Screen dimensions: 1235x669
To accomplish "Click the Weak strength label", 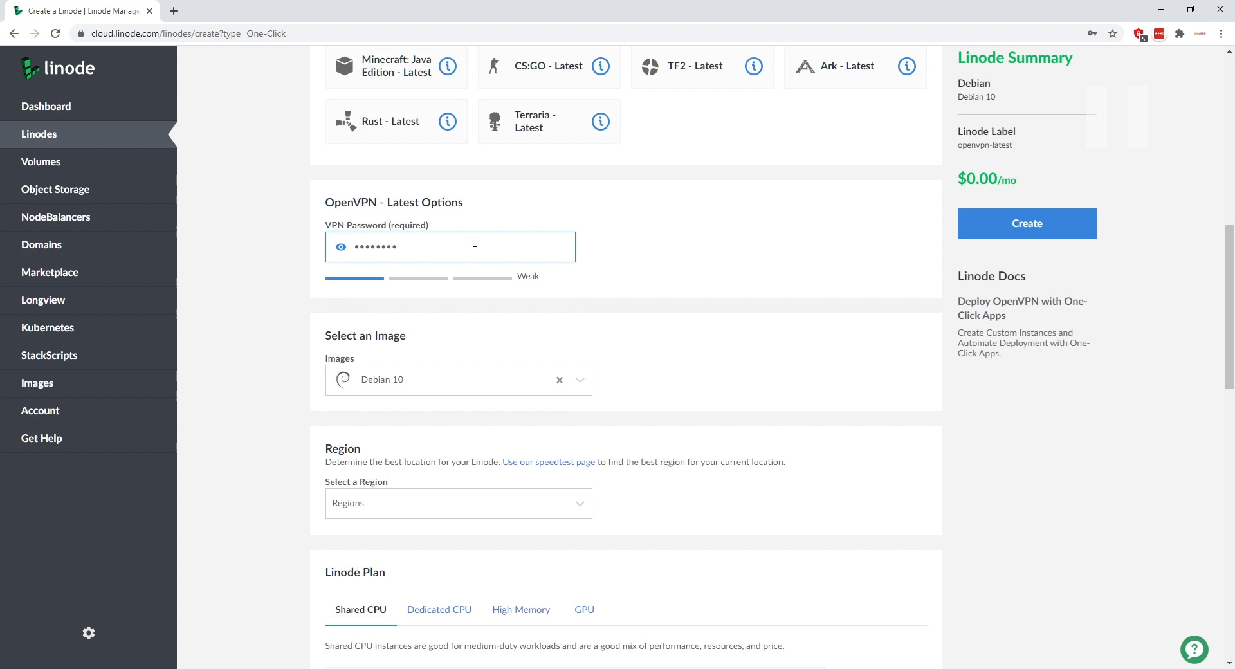I will (527, 277).
